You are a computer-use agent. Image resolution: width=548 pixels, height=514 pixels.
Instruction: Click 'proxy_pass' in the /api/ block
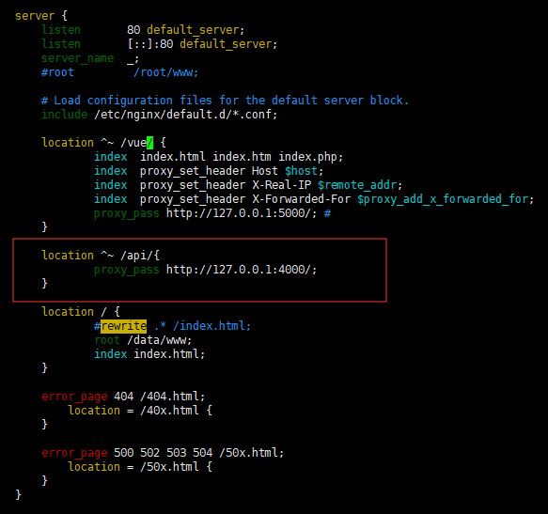click(x=127, y=270)
